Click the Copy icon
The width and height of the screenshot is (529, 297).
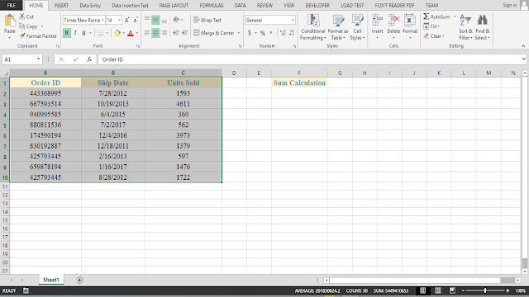(22, 26)
